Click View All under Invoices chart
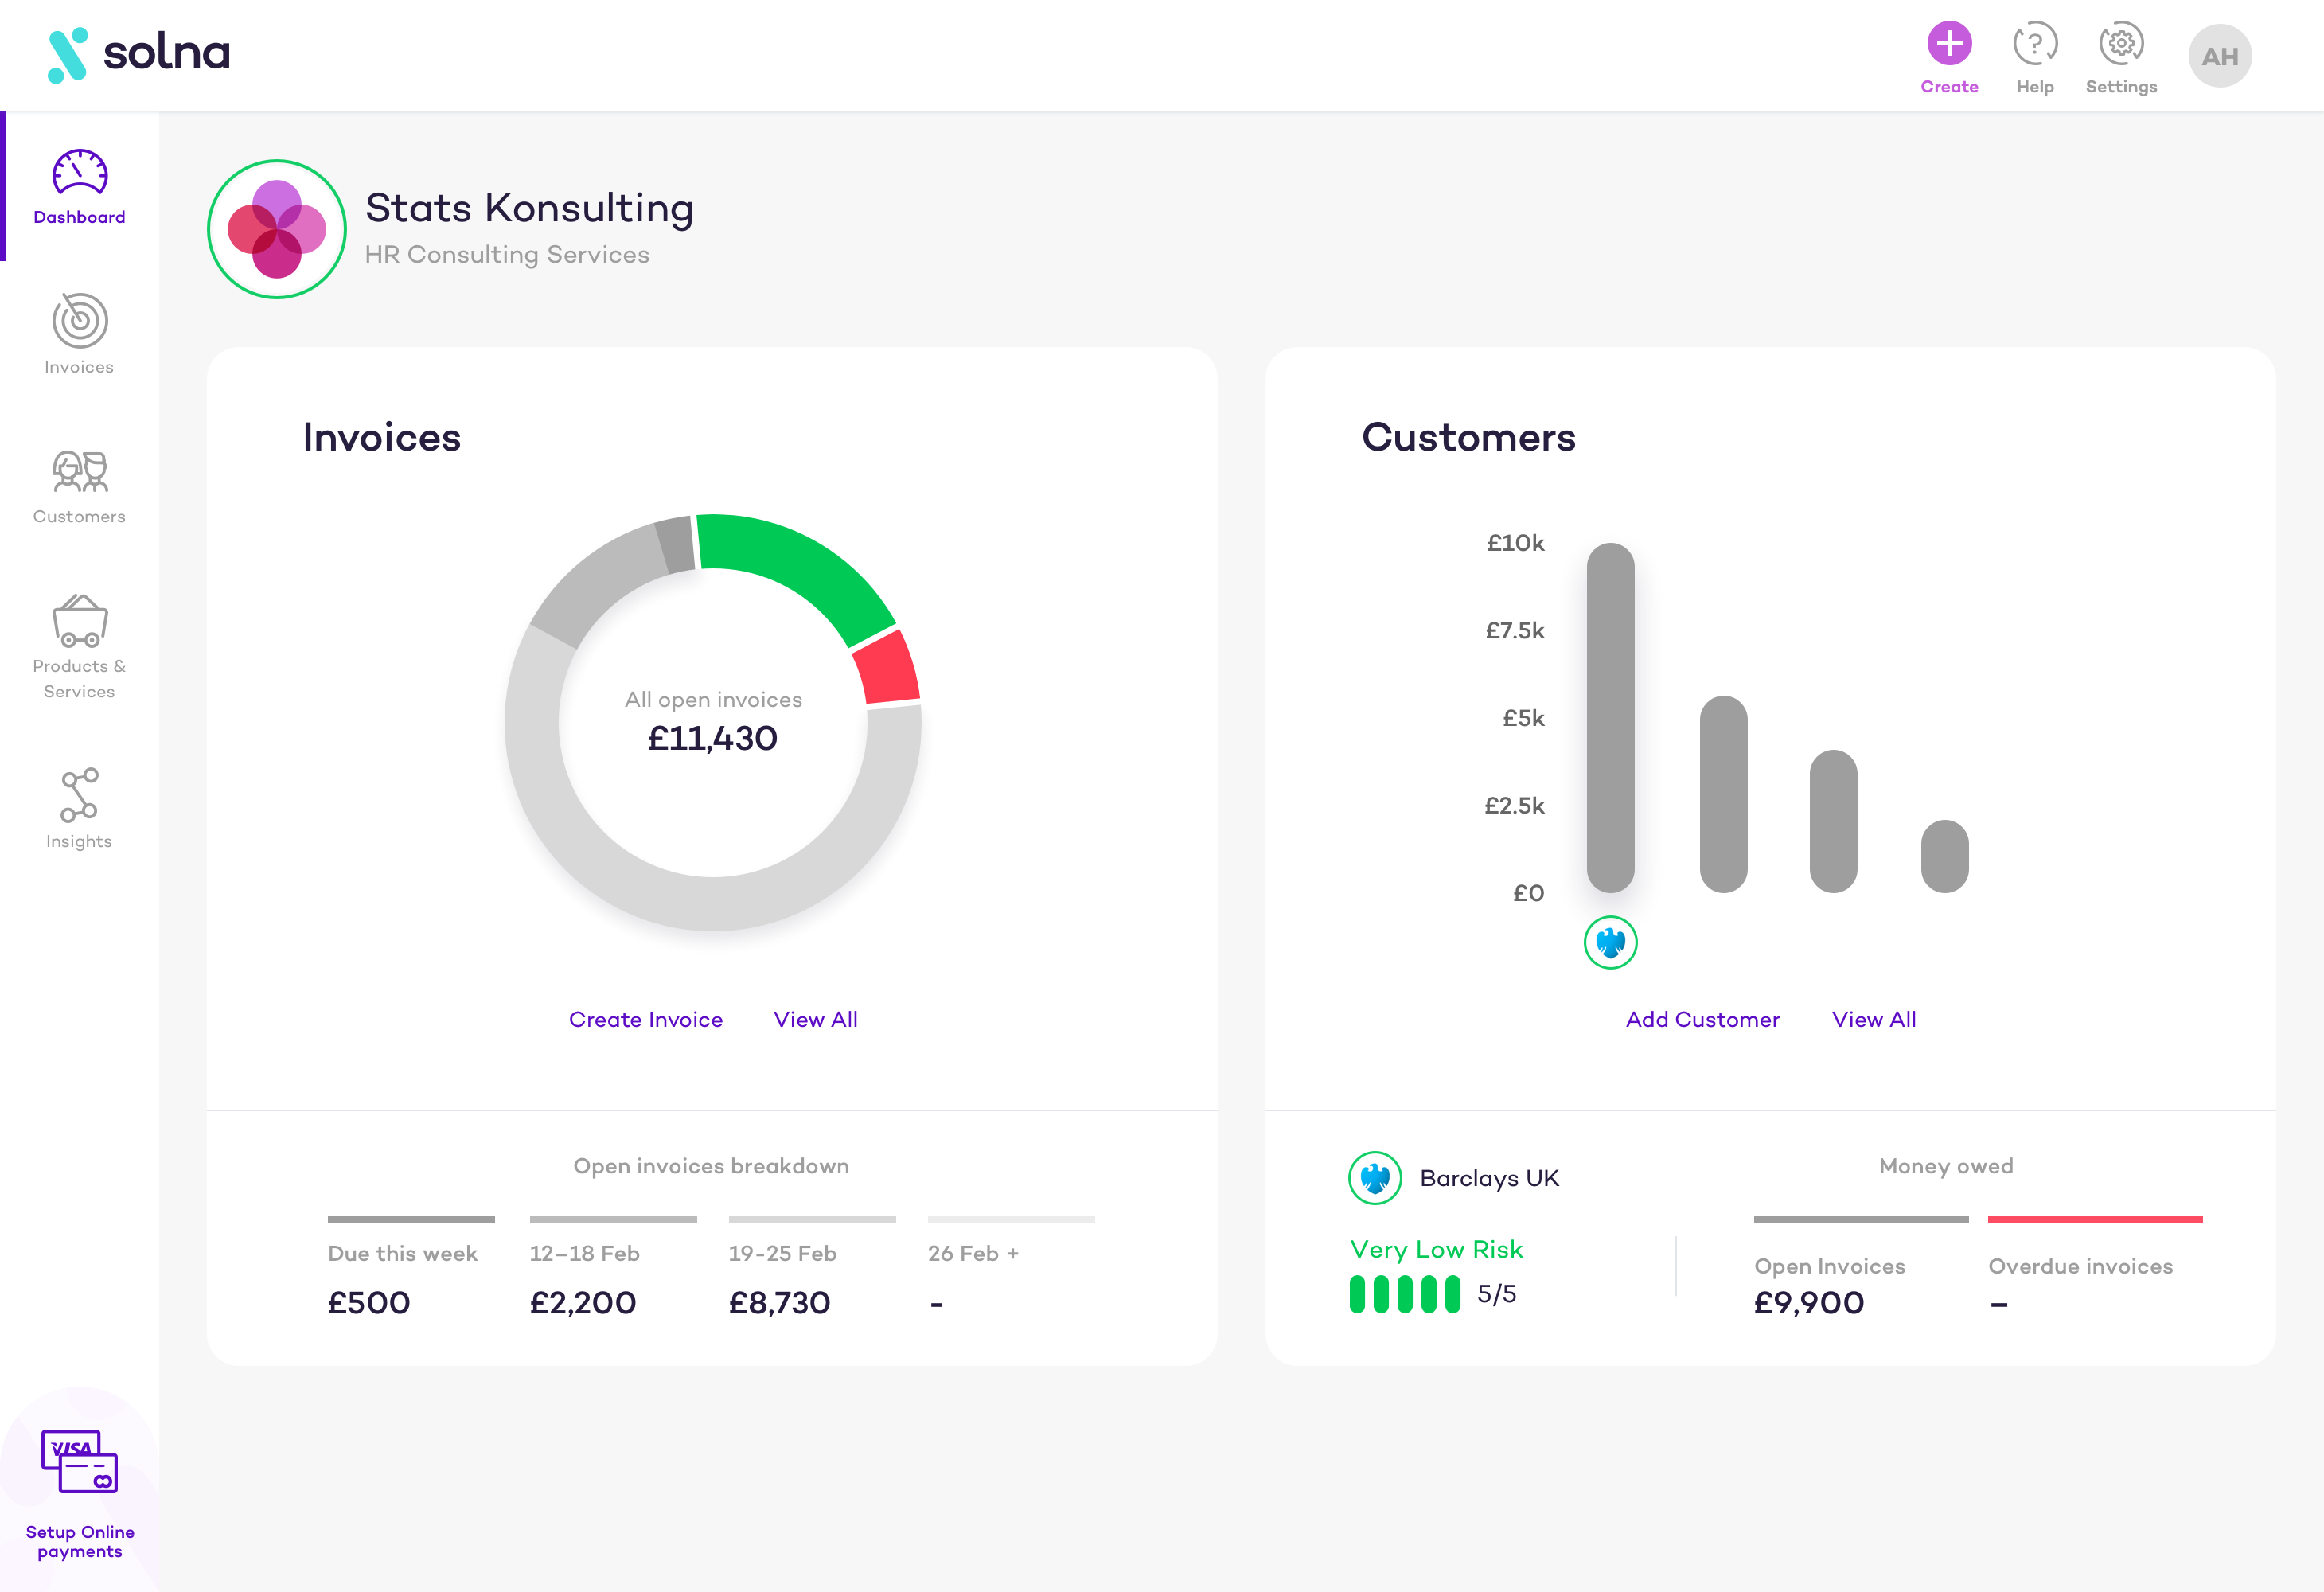The height and width of the screenshot is (1592, 2324). (x=815, y=1019)
